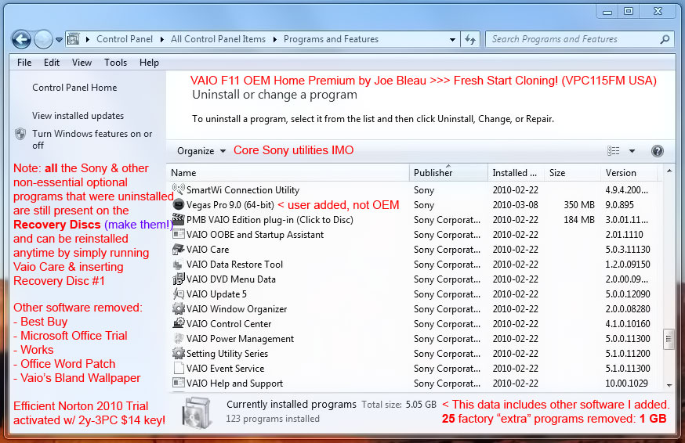Click the Refresh button beside address bar
The height and width of the screenshot is (443, 685).
(470, 39)
